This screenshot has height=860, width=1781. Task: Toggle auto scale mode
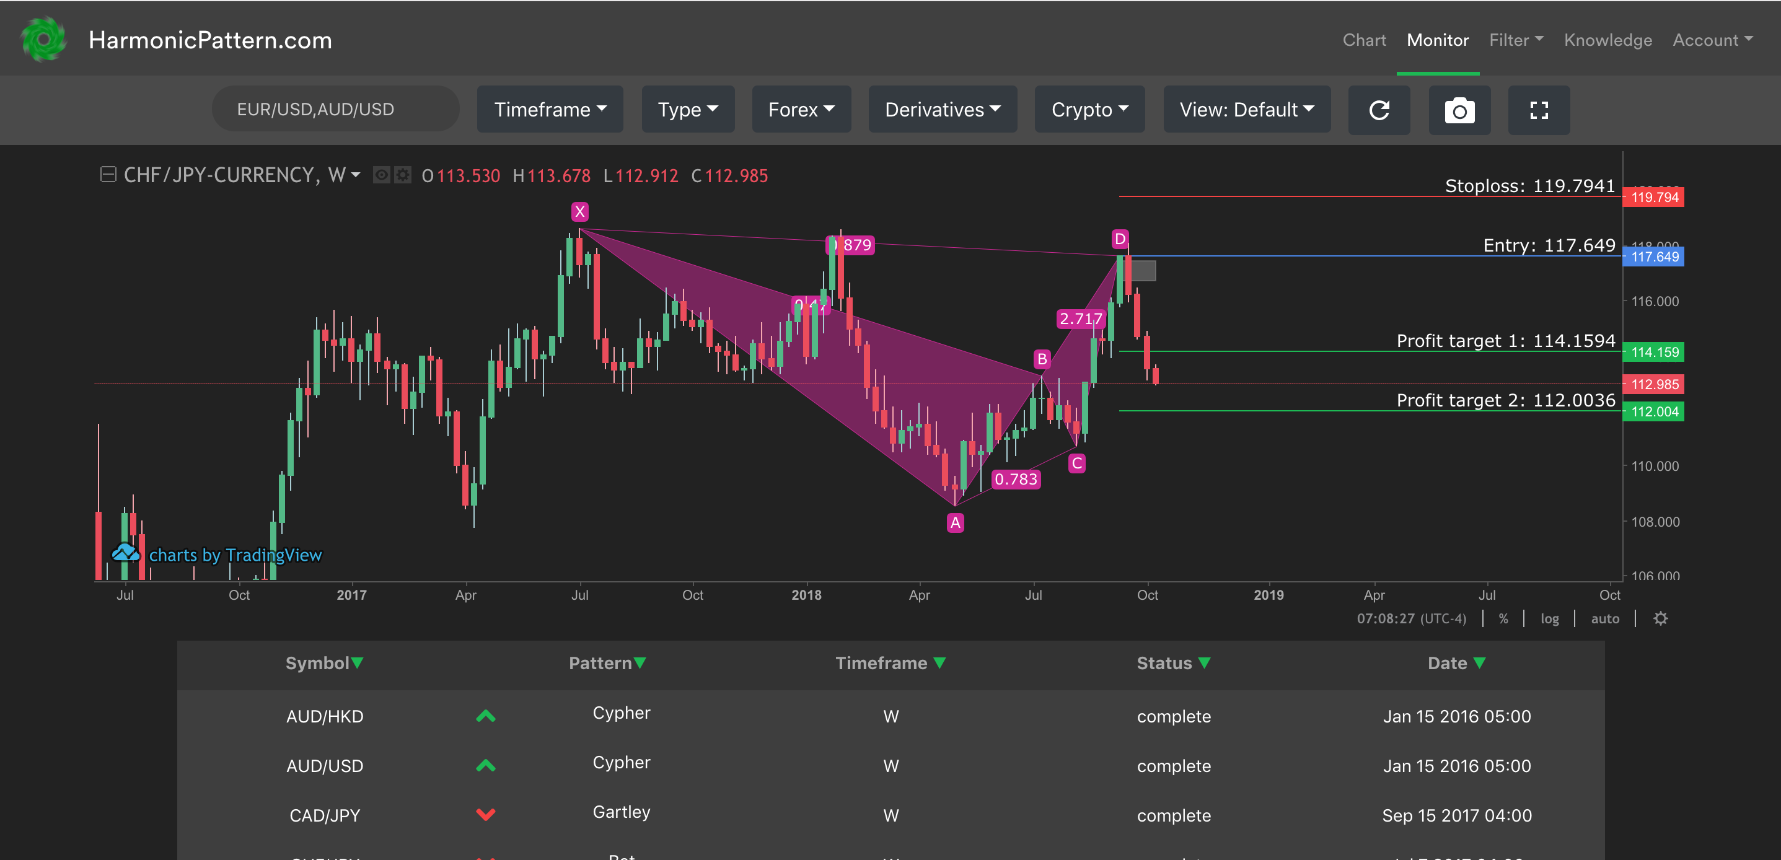(x=1605, y=619)
